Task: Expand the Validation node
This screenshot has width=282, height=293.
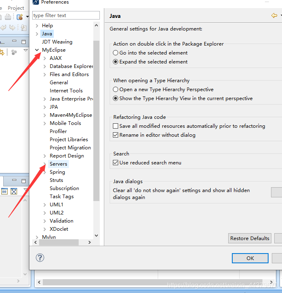Action: 44,221
